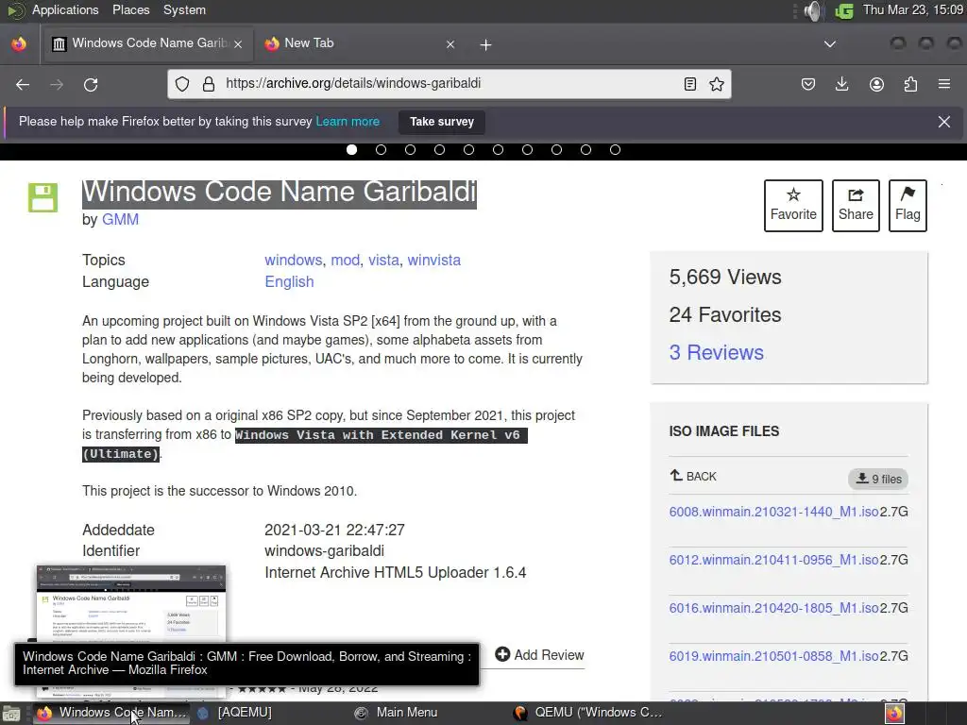Open a new tab with plus button
The image size is (967, 725).
click(x=486, y=44)
